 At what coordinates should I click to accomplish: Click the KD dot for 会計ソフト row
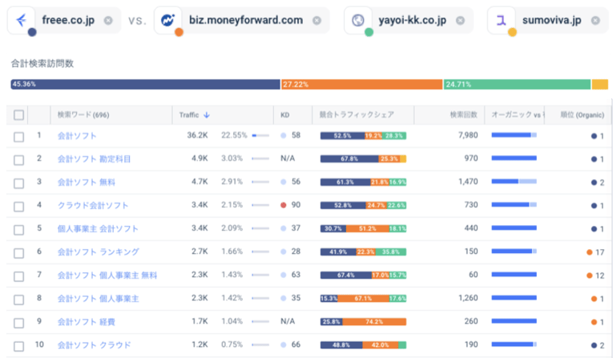click(x=284, y=135)
